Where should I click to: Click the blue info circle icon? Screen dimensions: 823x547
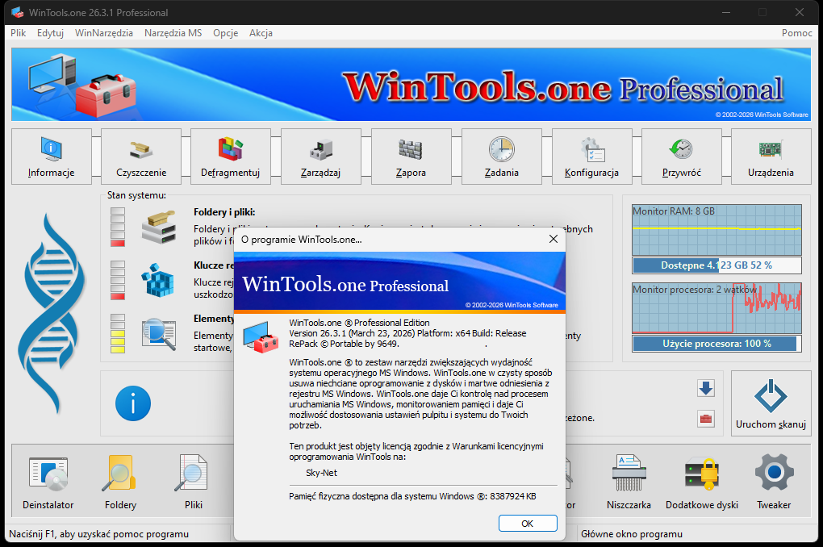coord(133,403)
